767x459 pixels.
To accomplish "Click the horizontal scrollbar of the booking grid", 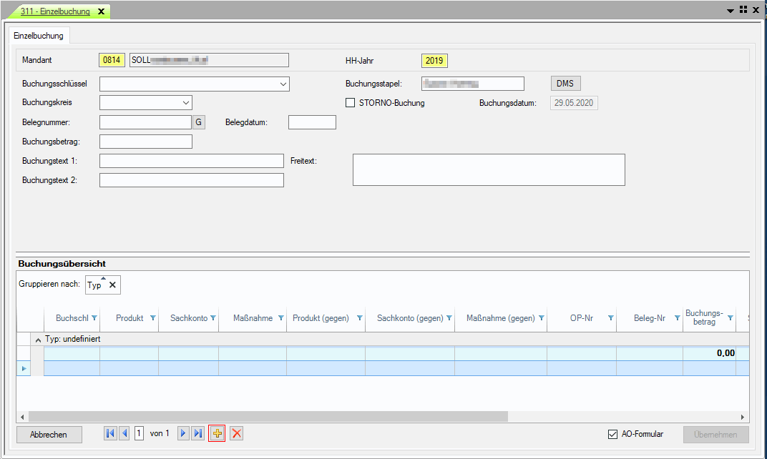I will tap(268, 416).
